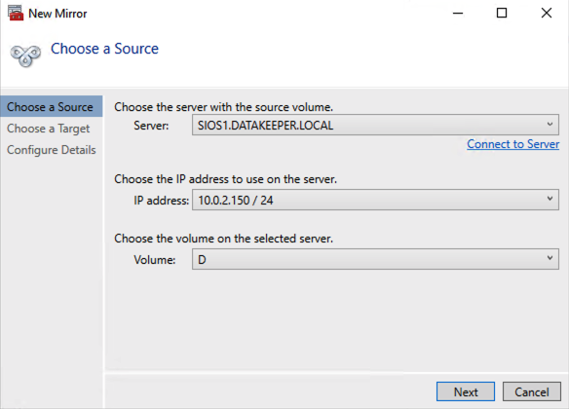Click the Volume D combo box
The image size is (569, 409).
(375, 259)
